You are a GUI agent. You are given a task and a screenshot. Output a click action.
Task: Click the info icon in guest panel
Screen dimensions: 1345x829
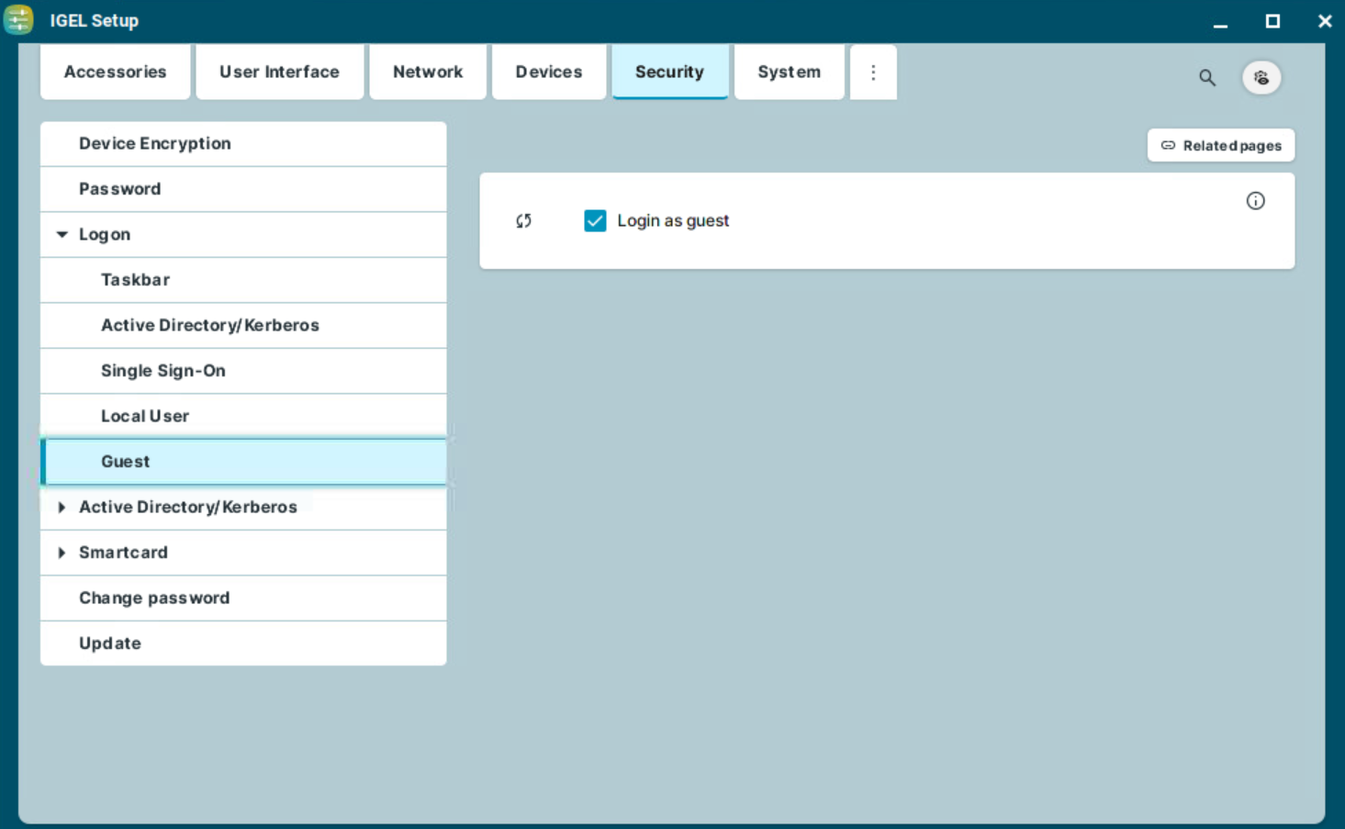(1255, 201)
